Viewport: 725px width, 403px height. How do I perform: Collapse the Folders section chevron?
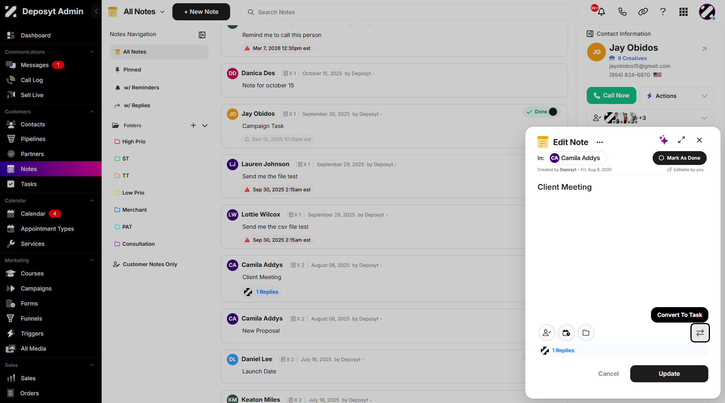[205, 126]
